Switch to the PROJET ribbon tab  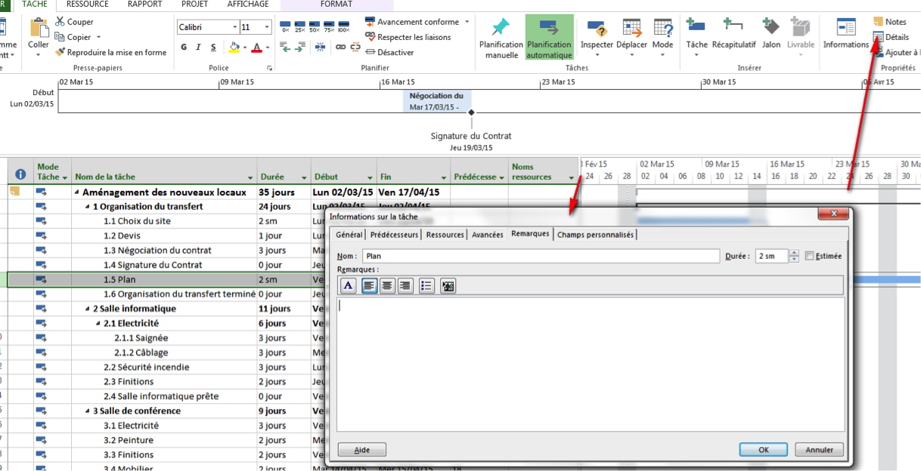(x=194, y=5)
